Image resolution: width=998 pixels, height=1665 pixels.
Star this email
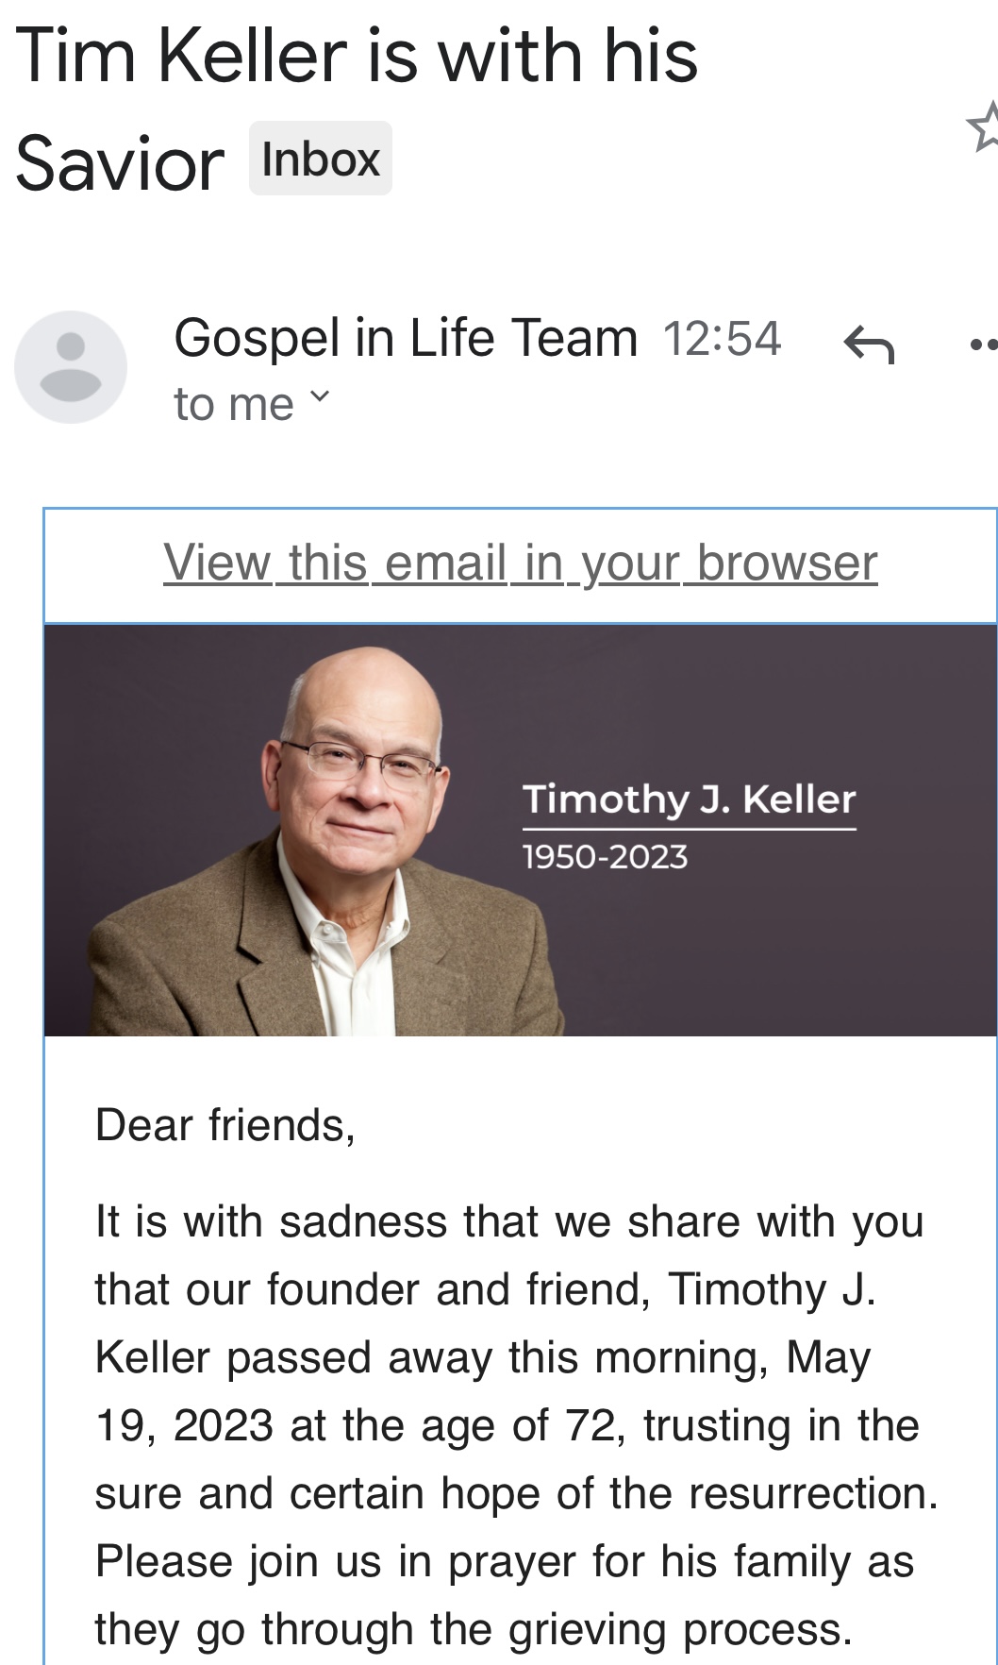pyautogui.click(x=985, y=127)
